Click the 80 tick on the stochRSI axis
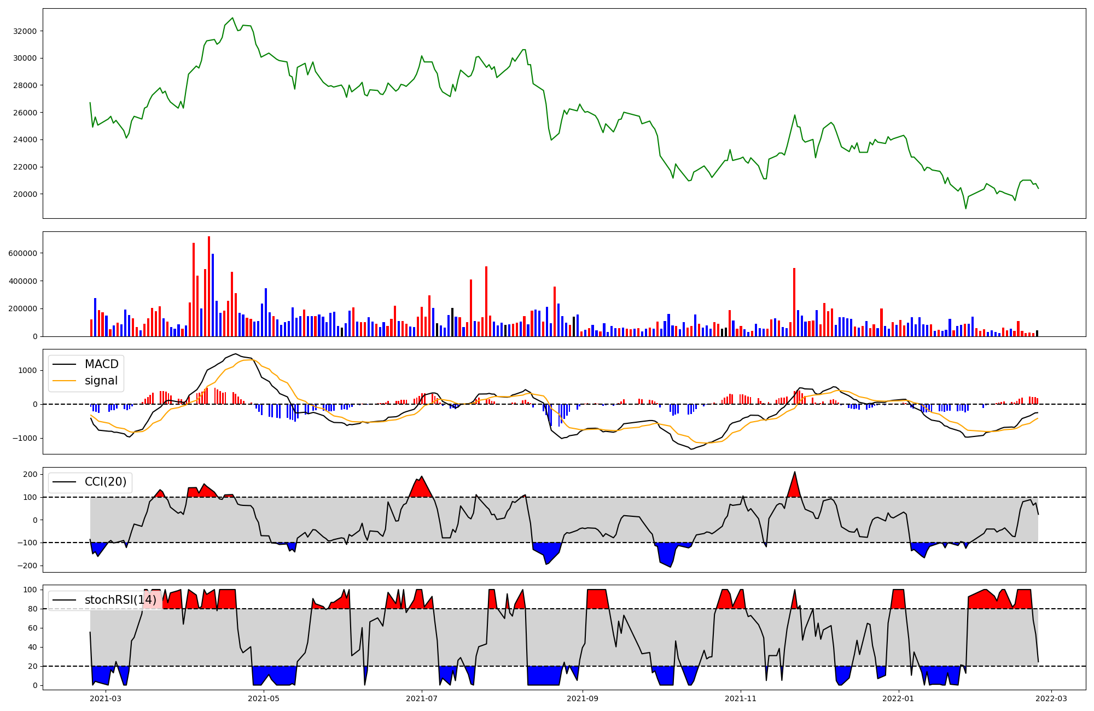Image resolution: width=1094 pixels, height=711 pixels. click(33, 609)
